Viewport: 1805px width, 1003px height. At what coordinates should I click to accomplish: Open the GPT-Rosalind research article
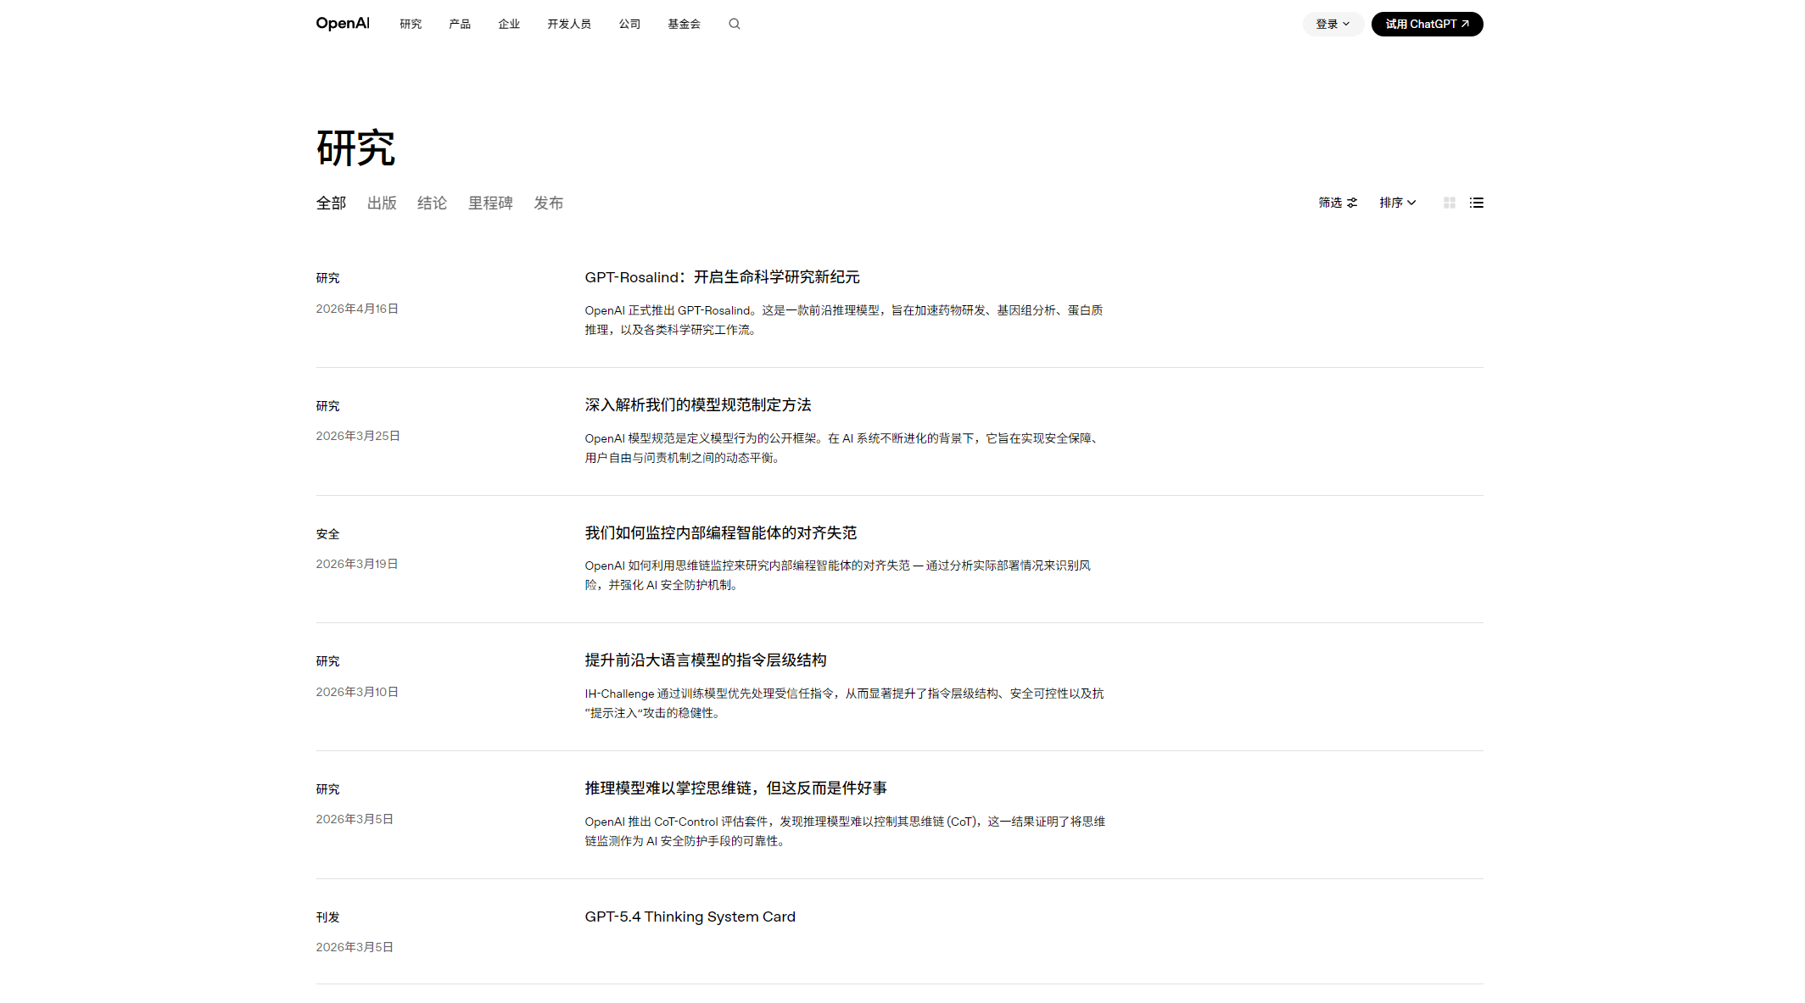tap(721, 277)
